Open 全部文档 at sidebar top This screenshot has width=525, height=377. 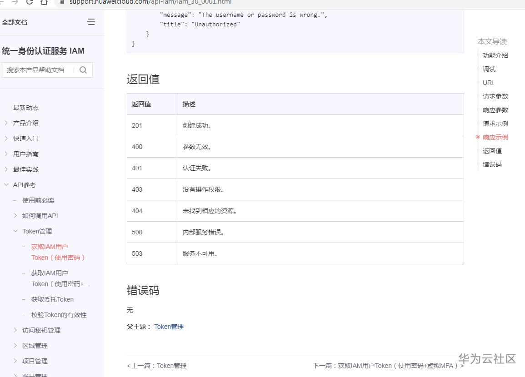tap(15, 22)
